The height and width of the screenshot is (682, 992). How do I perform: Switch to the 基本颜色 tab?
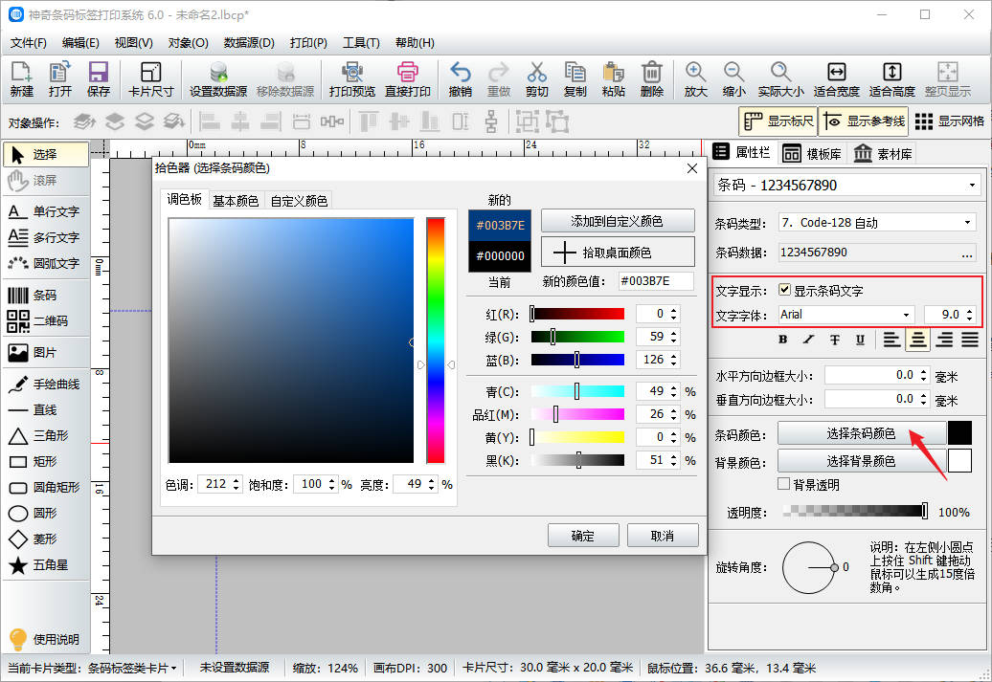[236, 201]
